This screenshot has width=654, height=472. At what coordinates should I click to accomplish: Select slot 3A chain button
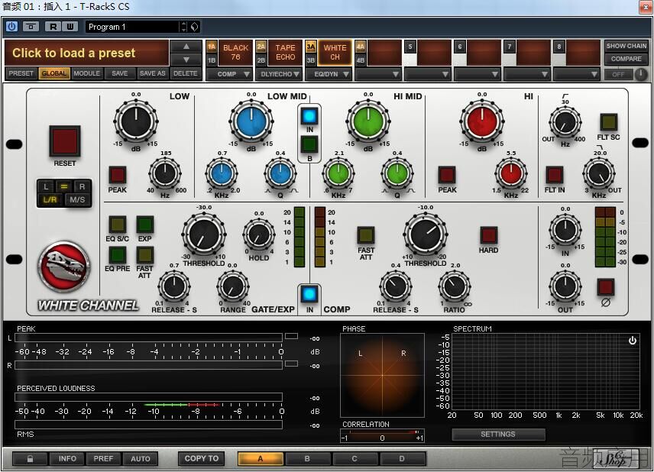tap(311, 47)
